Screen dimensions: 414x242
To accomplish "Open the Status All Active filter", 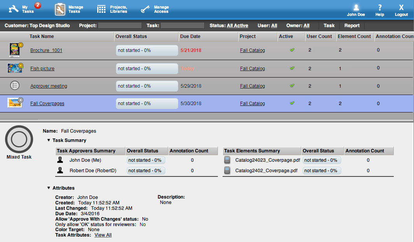I will (x=237, y=26).
